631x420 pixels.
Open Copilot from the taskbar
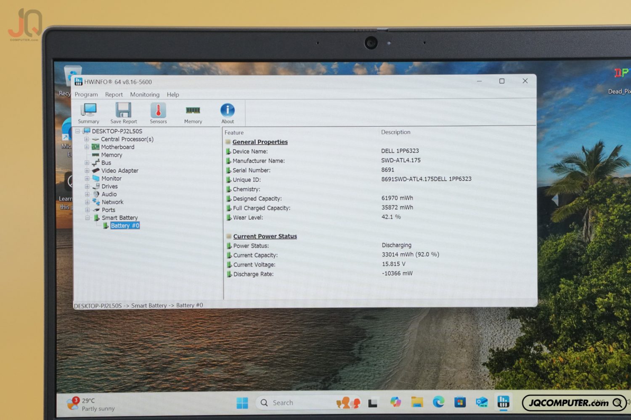(x=395, y=402)
